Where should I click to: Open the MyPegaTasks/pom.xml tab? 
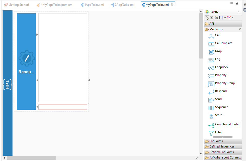(x=57, y=5)
